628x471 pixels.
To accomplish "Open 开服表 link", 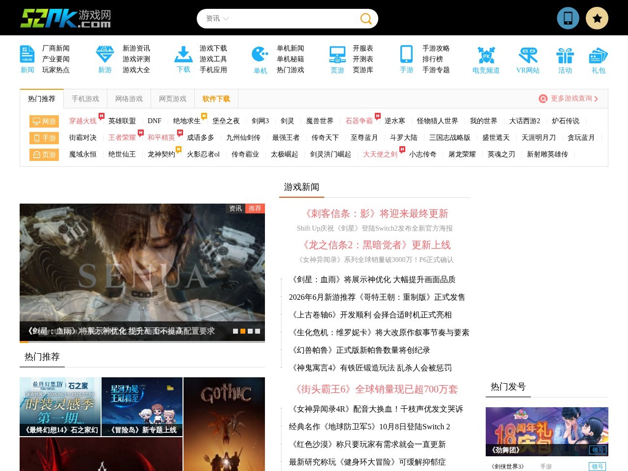I will pyautogui.click(x=363, y=48).
